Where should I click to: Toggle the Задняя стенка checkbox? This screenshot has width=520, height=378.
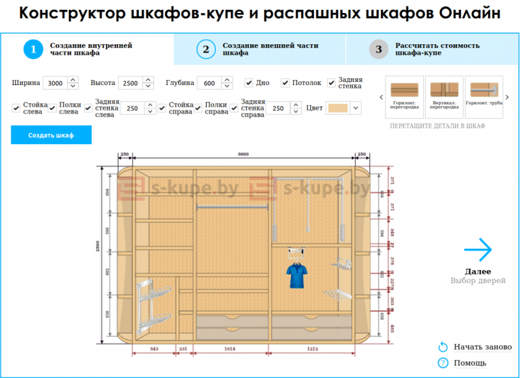coord(331,83)
